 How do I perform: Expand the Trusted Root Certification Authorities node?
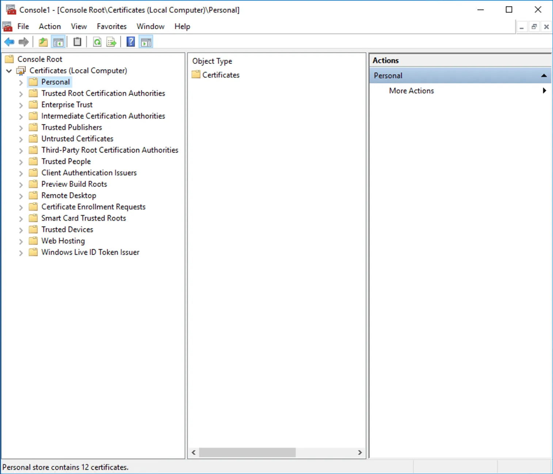(21, 93)
